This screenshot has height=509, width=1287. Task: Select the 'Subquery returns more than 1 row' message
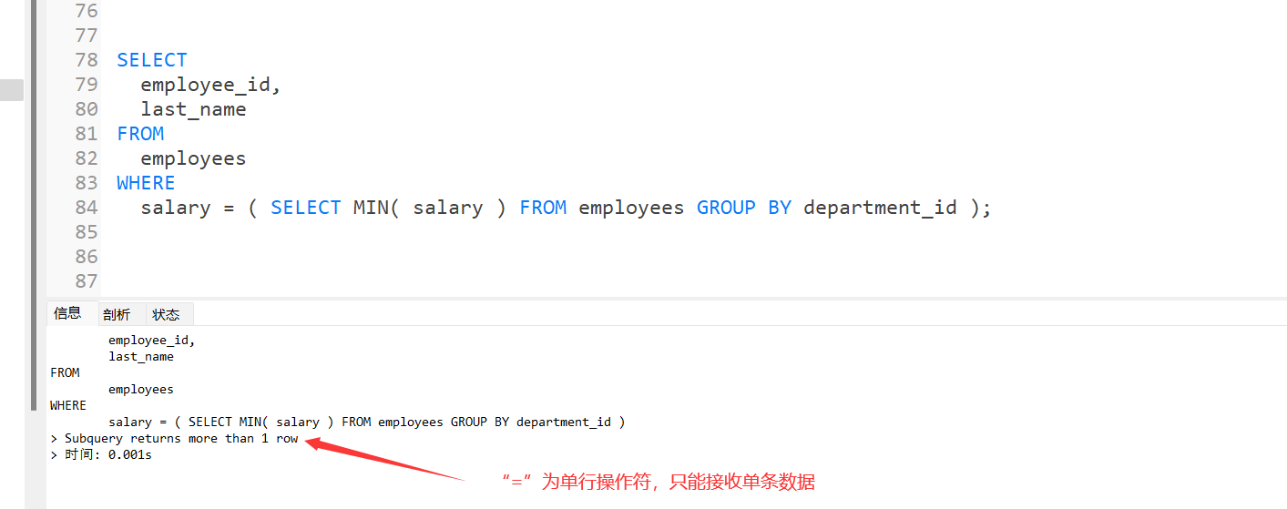[181, 438]
